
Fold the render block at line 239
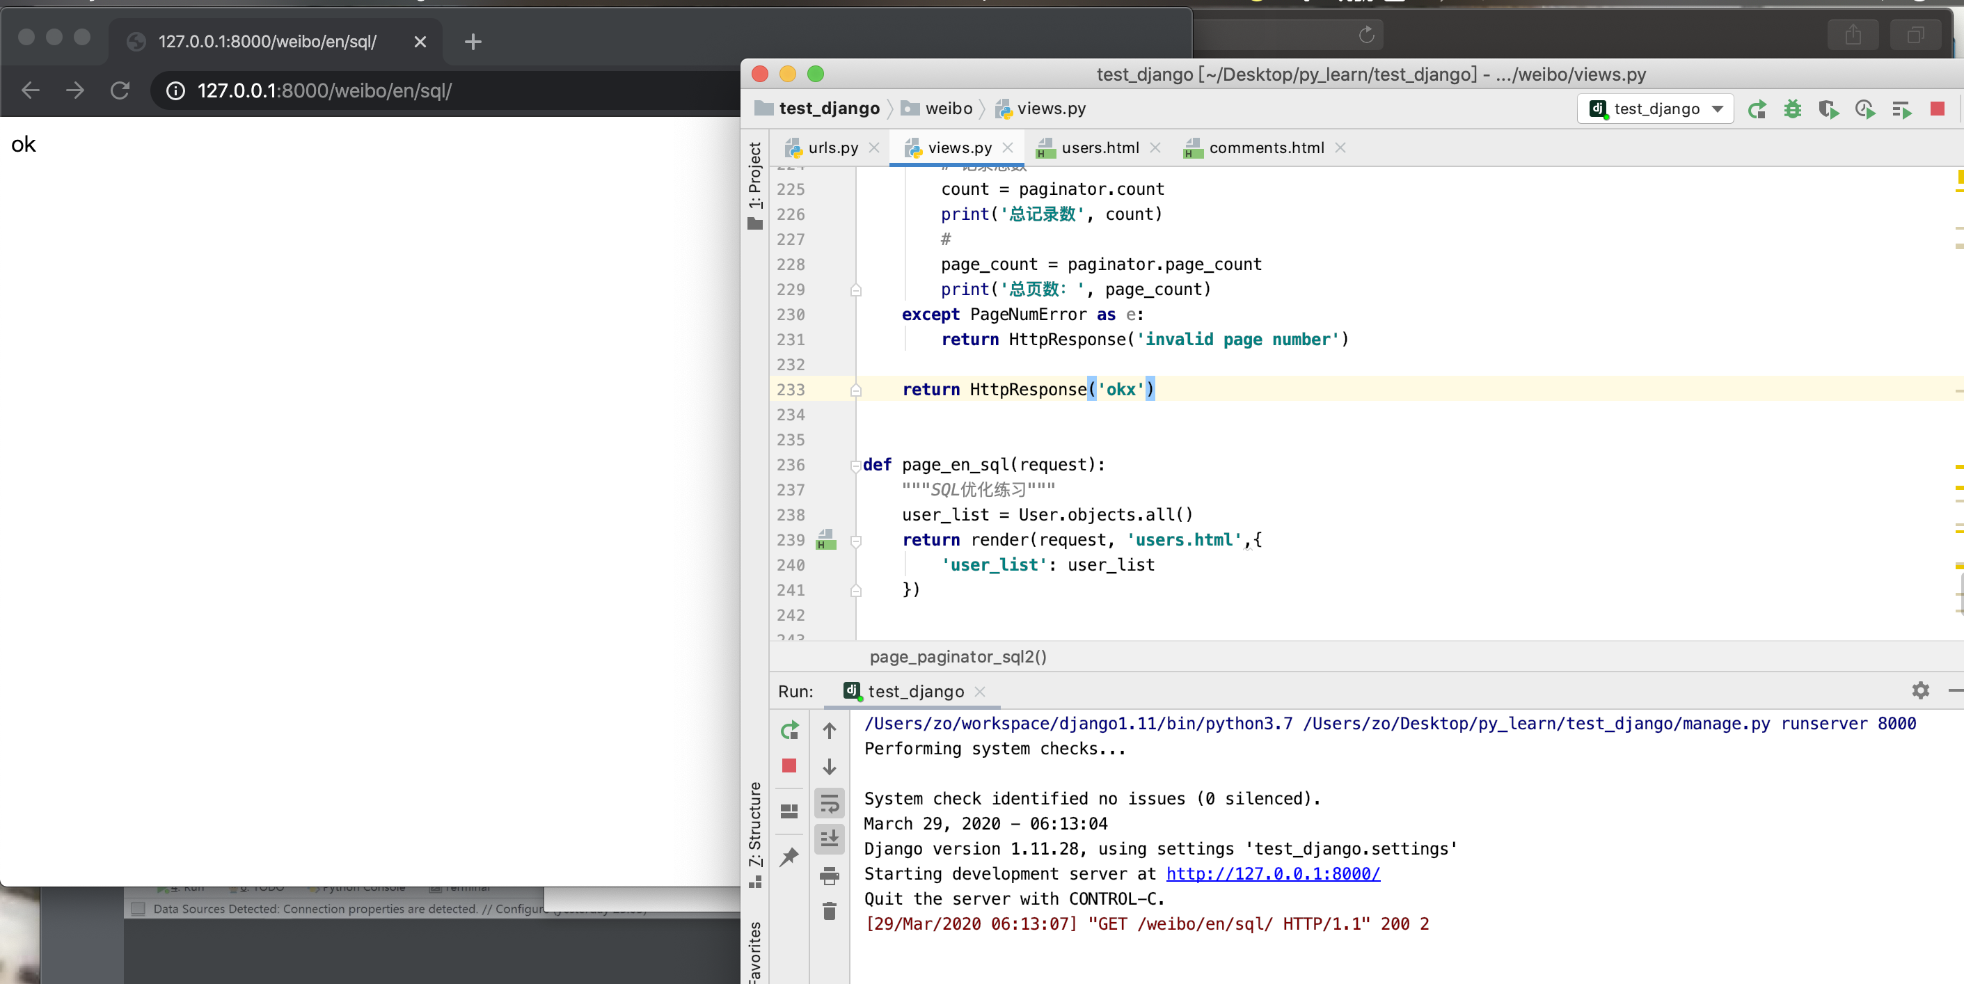click(855, 541)
